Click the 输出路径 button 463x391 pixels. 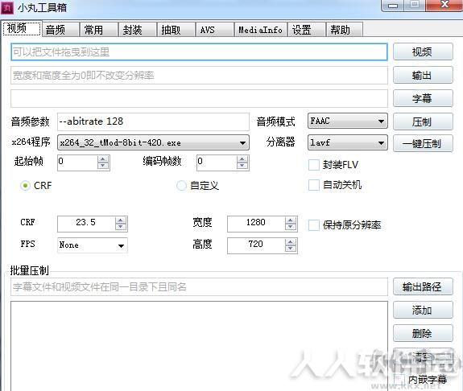pyautogui.click(x=423, y=286)
